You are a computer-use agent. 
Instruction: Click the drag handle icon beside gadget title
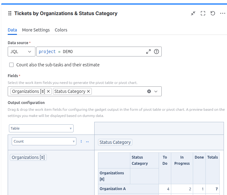pyautogui.click(x=10, y=14)
